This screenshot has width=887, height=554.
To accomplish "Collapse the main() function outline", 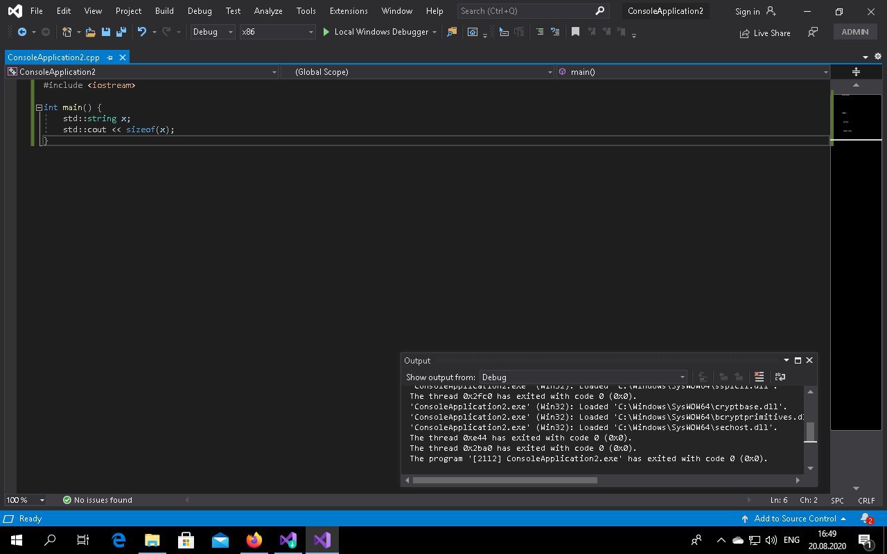I will (x=39, y=107).
